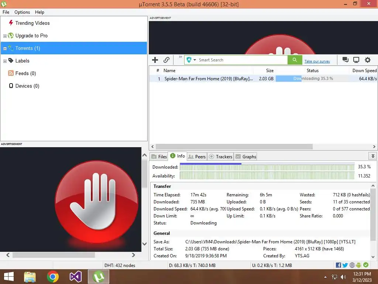Open the Options menu
The width and height of the screenshot is (378, 284).
(x=22, y=12)
